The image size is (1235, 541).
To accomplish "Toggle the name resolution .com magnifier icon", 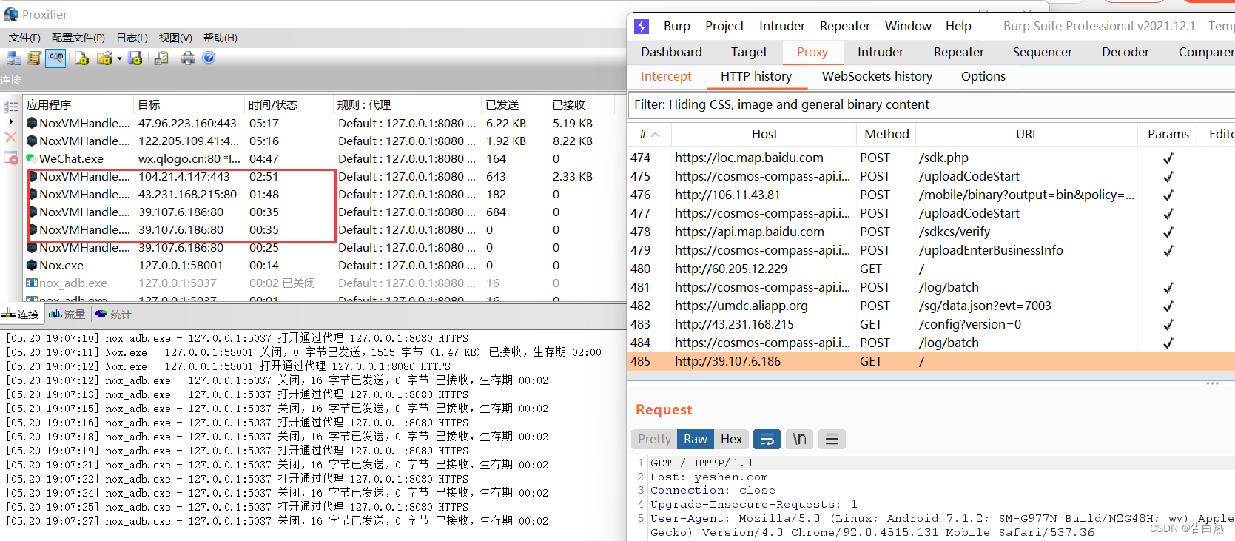I will 55,58.
